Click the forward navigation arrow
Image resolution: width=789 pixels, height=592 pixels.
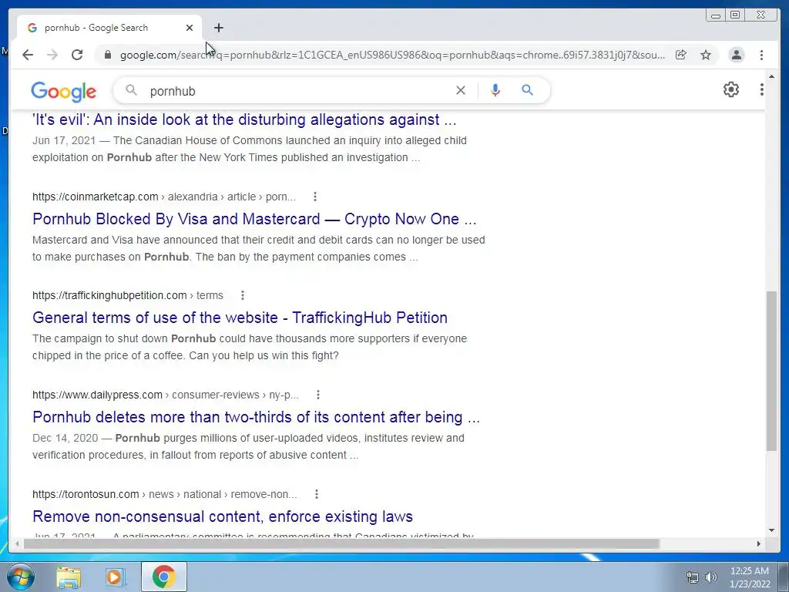coord(52,55)
